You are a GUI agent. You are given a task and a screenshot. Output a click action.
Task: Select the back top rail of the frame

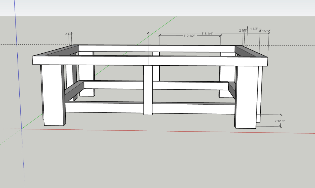point(157,48)
